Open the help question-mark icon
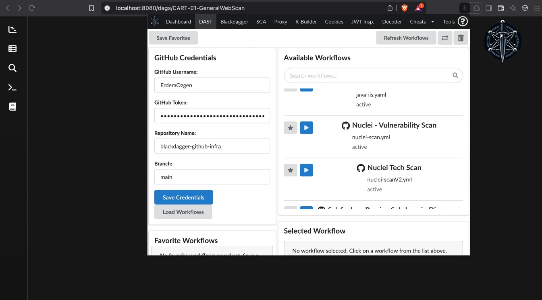 pos(463,22)
